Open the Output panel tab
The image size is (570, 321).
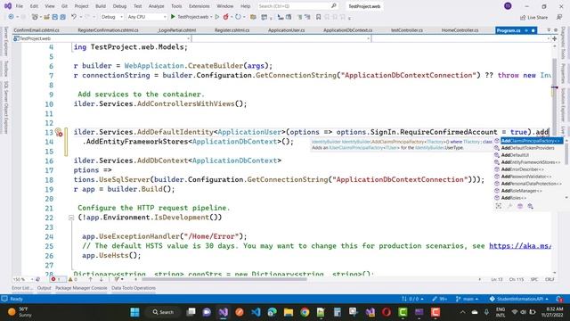tap(44, 288)
